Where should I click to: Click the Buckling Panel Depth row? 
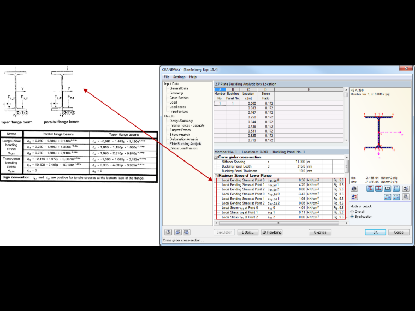click(279, 166)
